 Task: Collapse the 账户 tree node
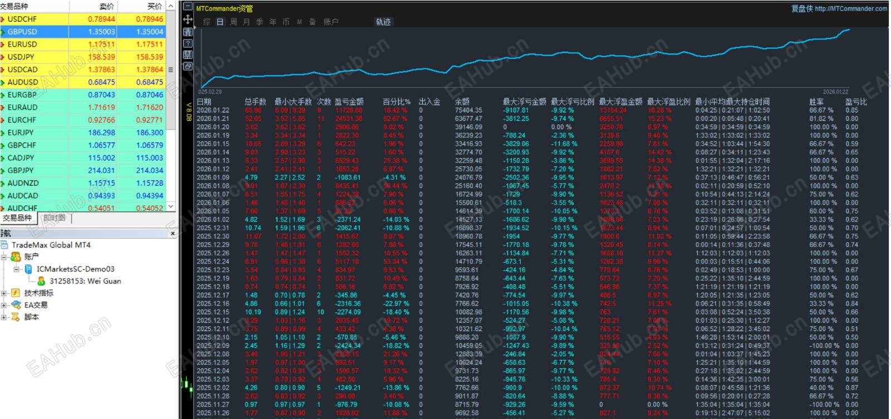pyautogui.click(x=4, y=257)
